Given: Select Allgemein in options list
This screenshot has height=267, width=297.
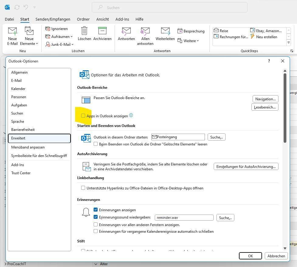Looking at the screenshot, I should pos(40,72).
